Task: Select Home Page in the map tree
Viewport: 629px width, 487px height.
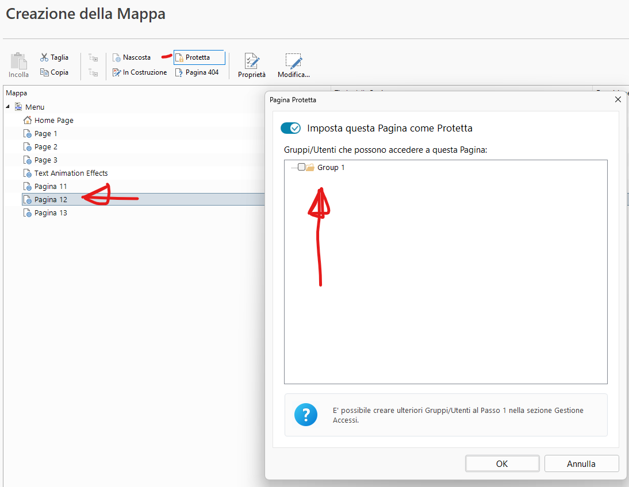Action: (x=53, y=120)
